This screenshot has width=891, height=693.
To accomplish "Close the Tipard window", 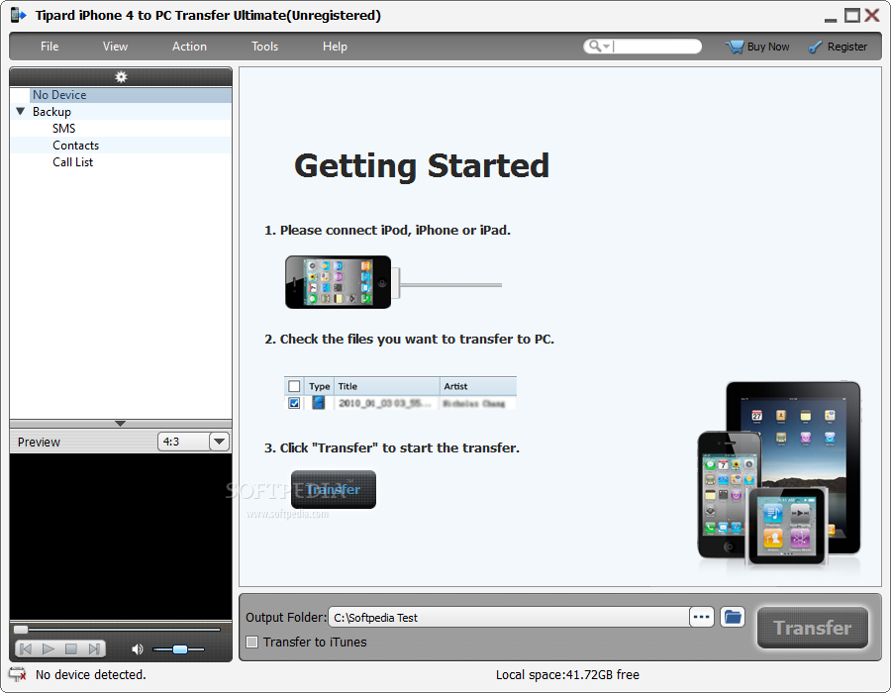I will (872, 15).
